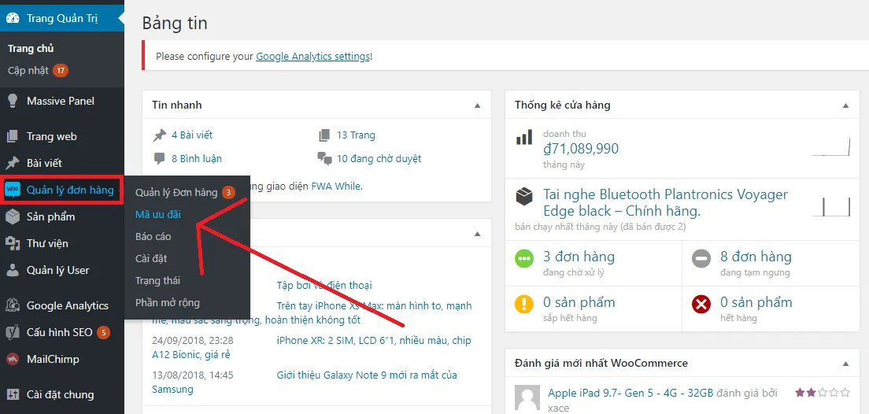
Task: Click the Cài đặt chung sliders icon
Action: click(x=12, y=394)
